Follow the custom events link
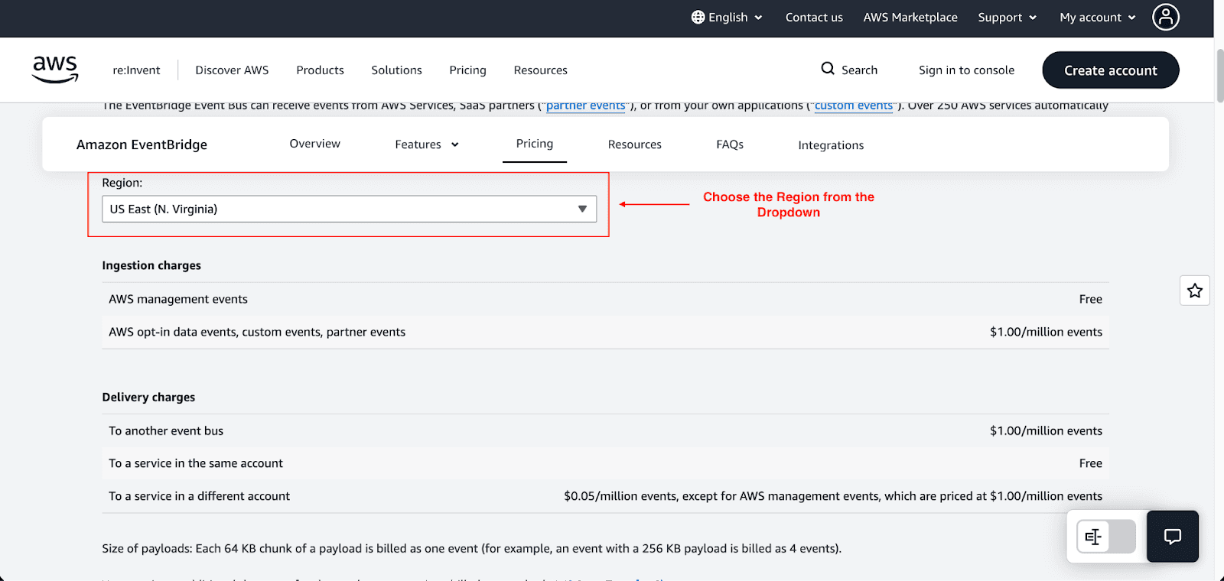The image size is (1224, 581). click(x=854, y=105)
